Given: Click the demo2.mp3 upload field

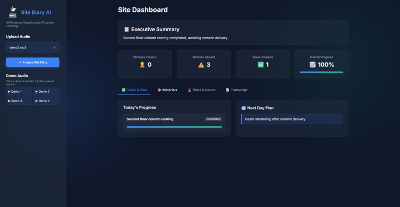Looking at the screenshot, I should [x=33, y=48].
